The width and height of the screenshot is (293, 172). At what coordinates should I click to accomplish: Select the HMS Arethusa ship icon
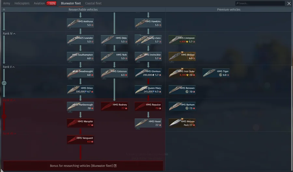(80, 23)
